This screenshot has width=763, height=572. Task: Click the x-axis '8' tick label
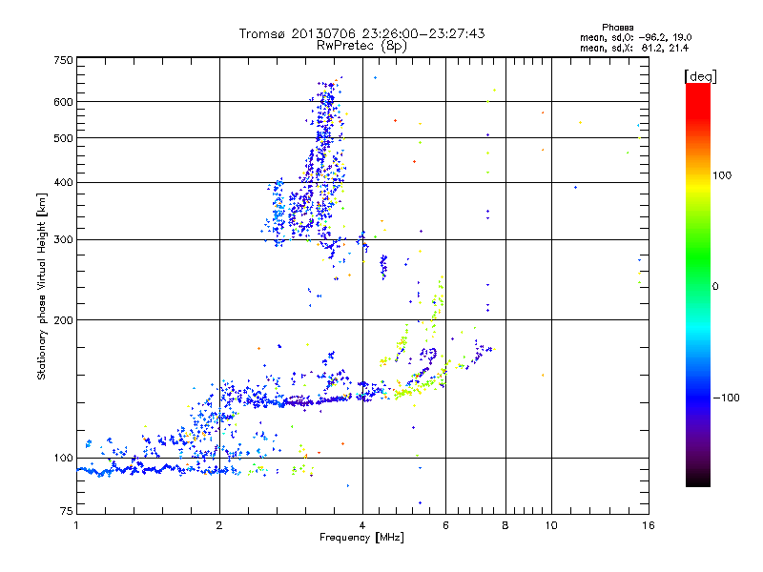(x=505, y=525)
